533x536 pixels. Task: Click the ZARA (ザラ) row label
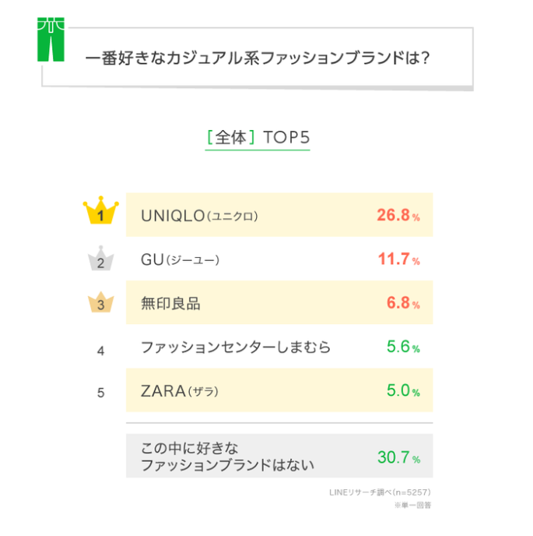point(180,391)
